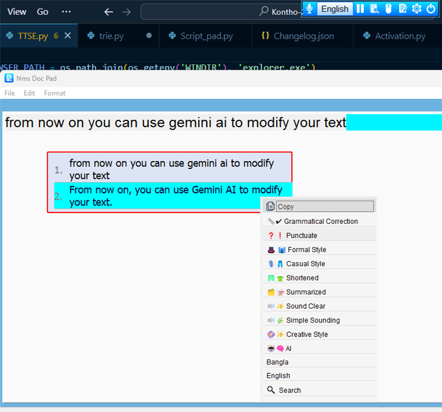The width and height of the screenshot is (442, 412).
Task: Go back with the left arrow
Action: point(108,12)
